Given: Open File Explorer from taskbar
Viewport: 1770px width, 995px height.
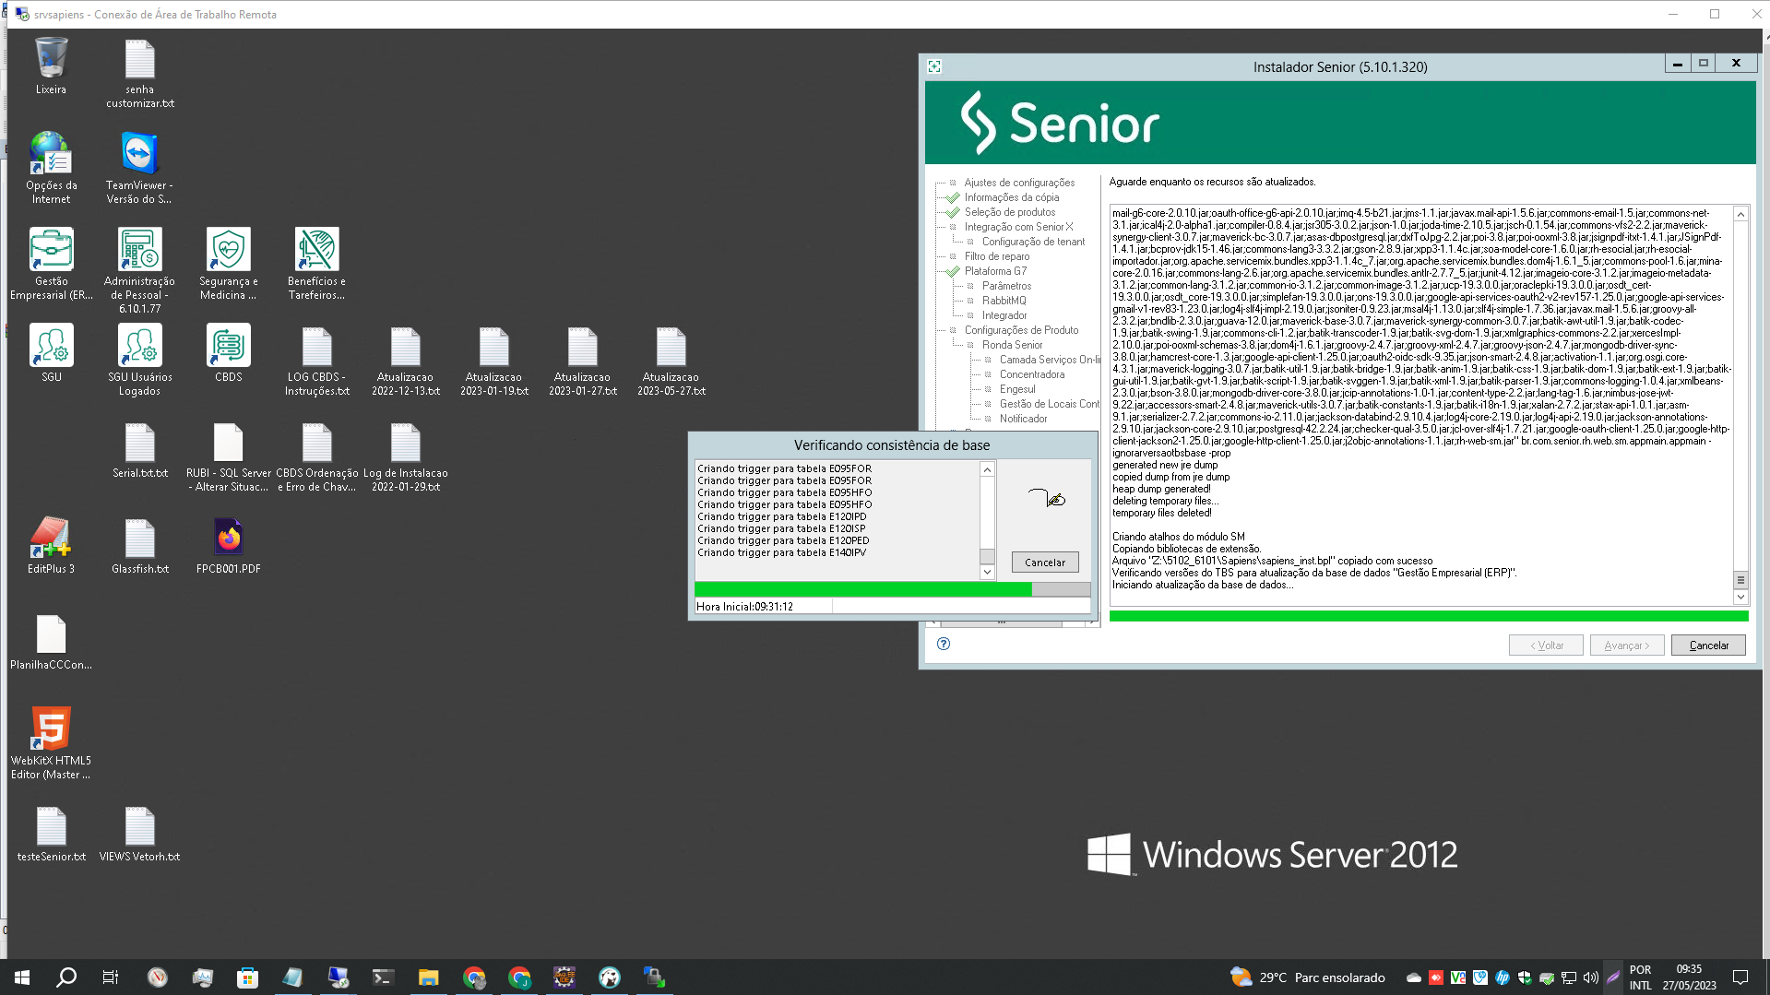Looking at the screenshot, I should pyautogui.click(x=428, y=977).
